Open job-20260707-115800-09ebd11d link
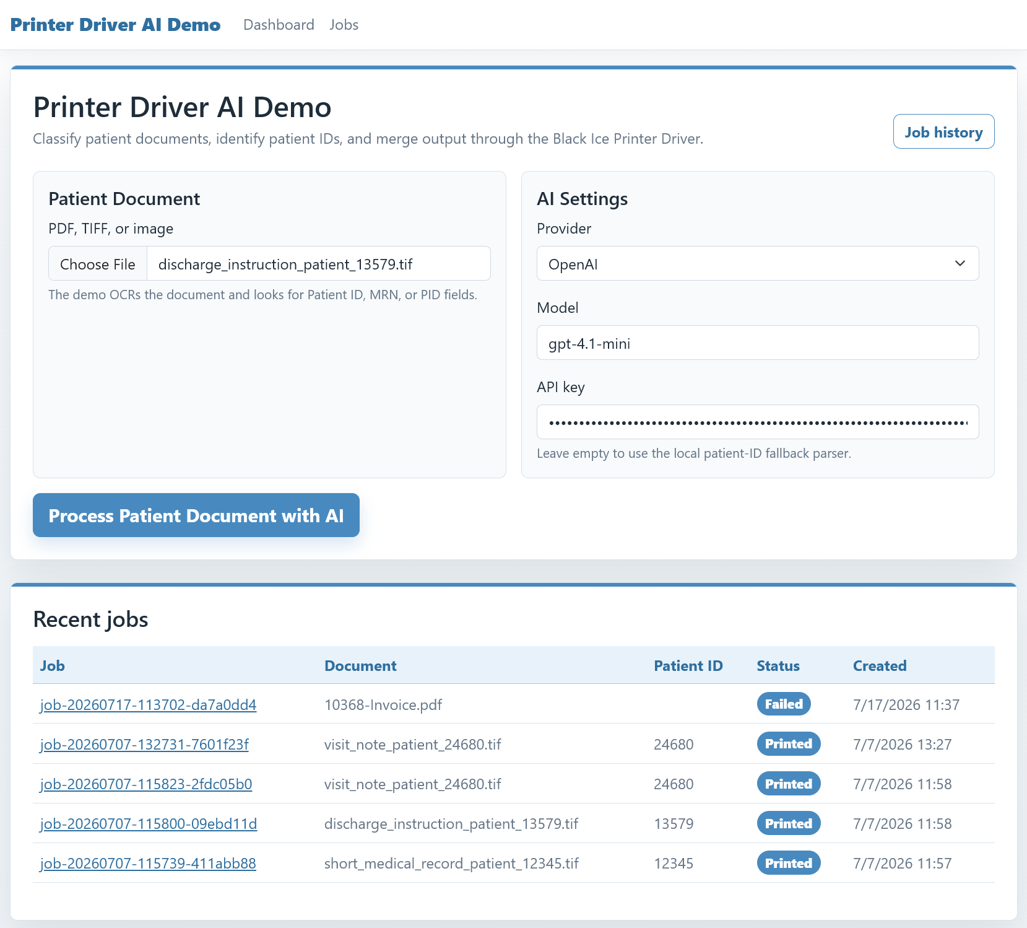Image resolution: width=1027 pixels, height=928 pixels. tap(149, 823)
